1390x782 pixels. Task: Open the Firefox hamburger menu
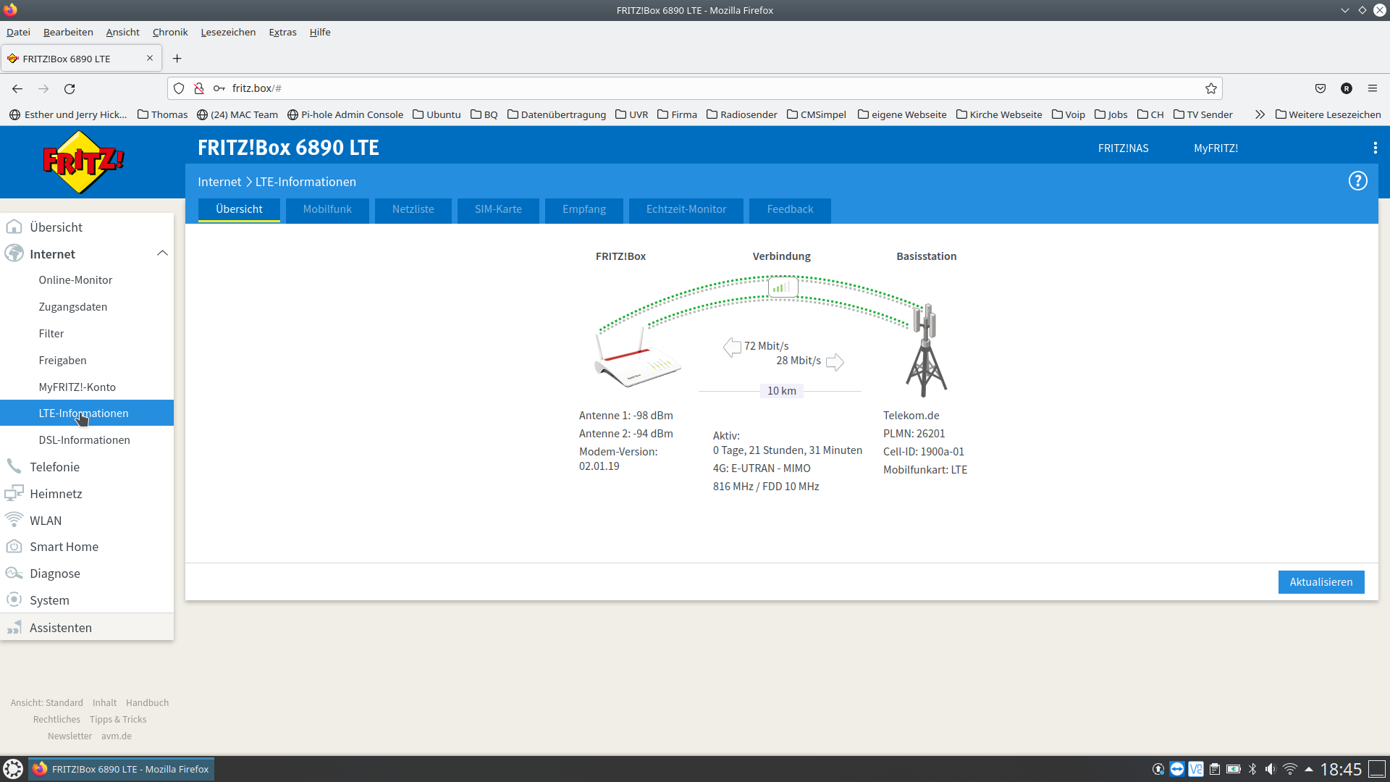[x=1373, y=88]
